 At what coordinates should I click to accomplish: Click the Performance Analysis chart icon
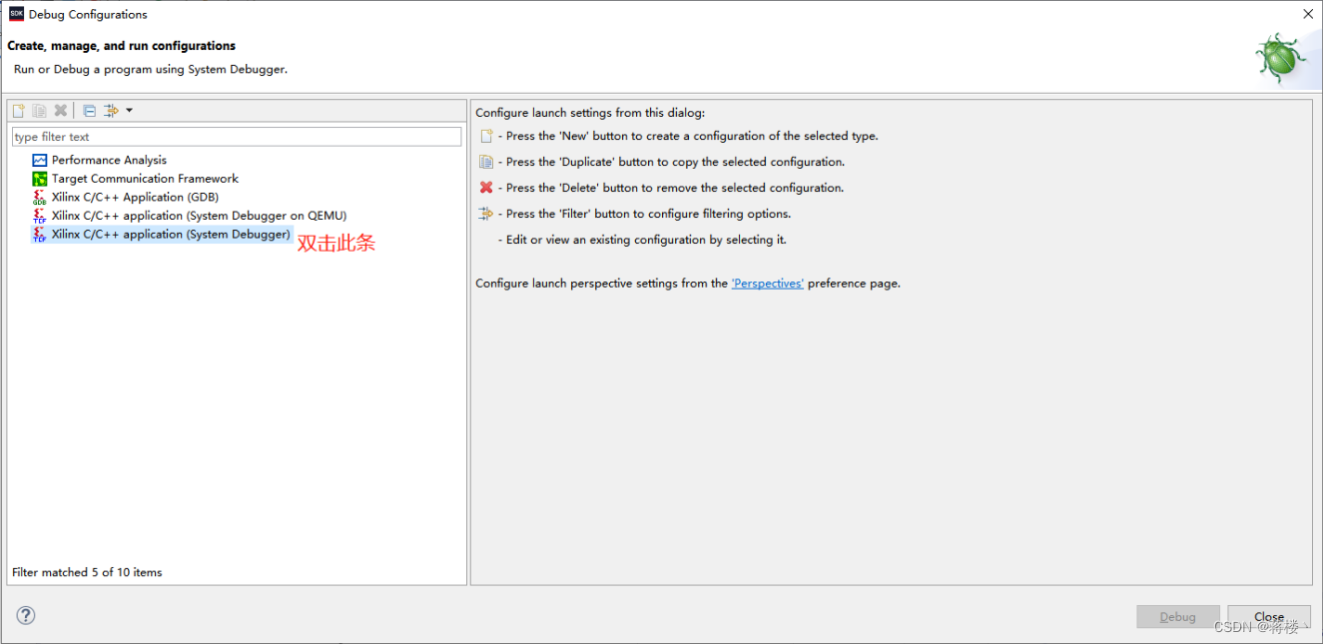point(40,160)
